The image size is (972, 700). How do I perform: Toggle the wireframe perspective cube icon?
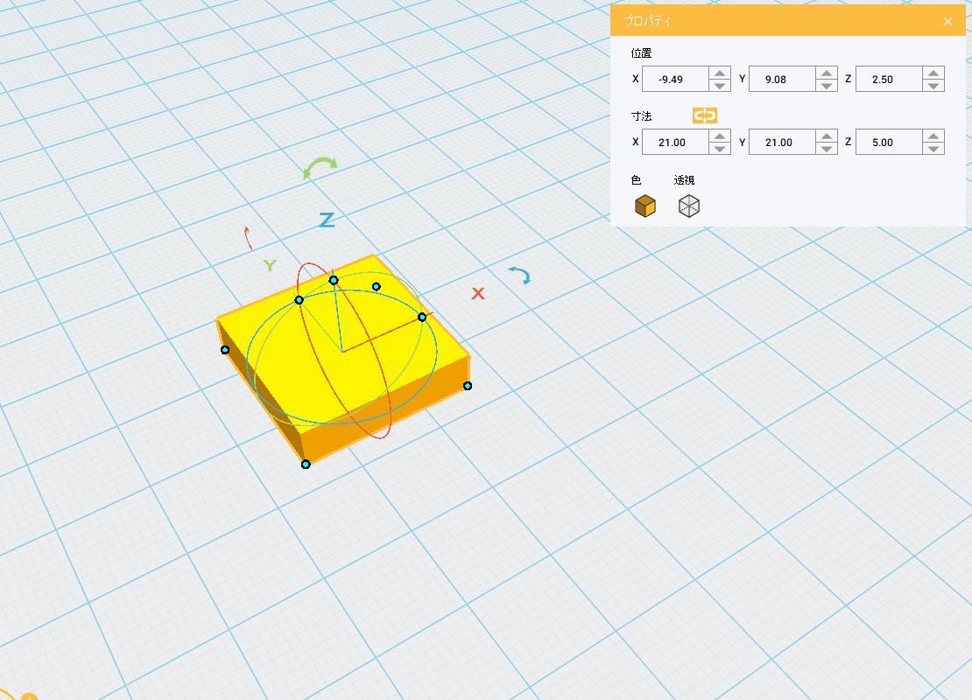click(689, 206)
